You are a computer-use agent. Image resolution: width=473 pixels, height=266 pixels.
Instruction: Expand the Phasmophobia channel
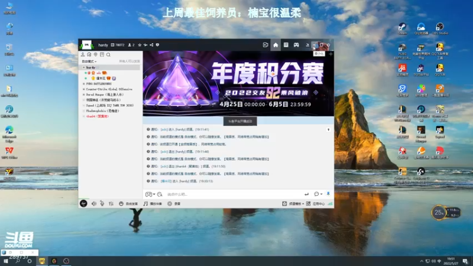point(84,111)
